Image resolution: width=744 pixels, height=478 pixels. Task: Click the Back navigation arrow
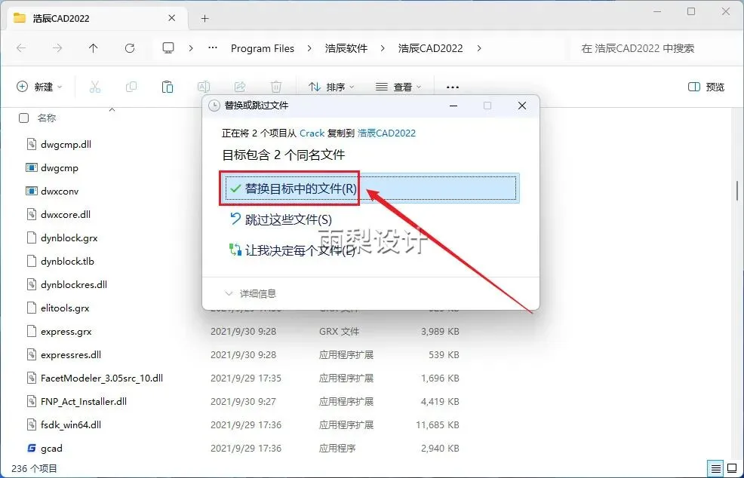(21, 48)
